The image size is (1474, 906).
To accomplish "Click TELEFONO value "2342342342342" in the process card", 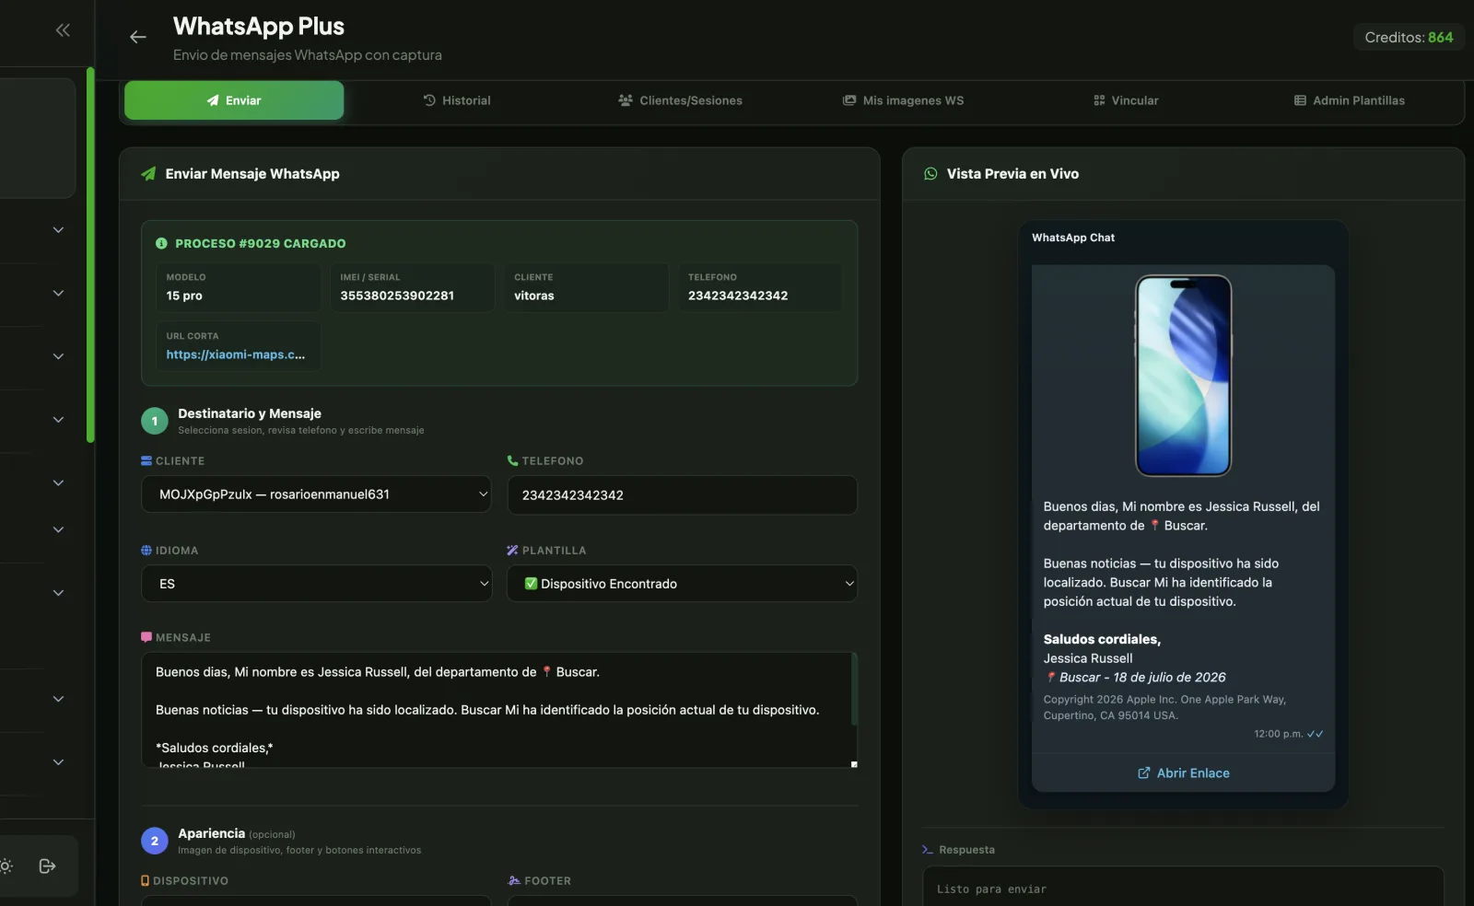I will point(738,296).
